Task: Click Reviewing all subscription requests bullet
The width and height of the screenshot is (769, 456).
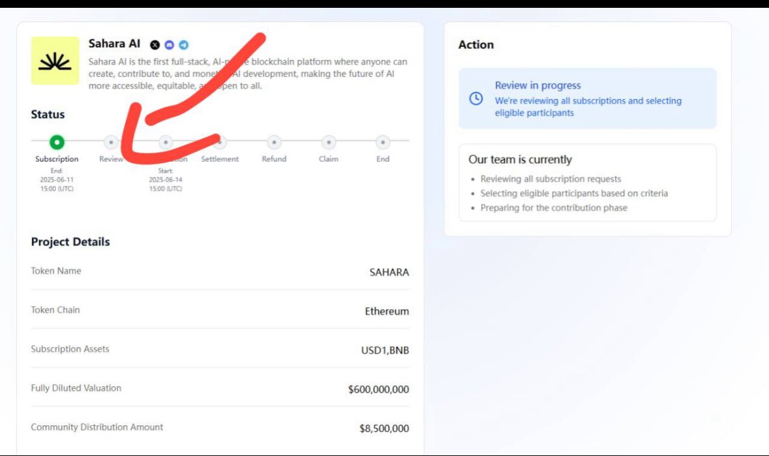Action: [x=550, y=179]
